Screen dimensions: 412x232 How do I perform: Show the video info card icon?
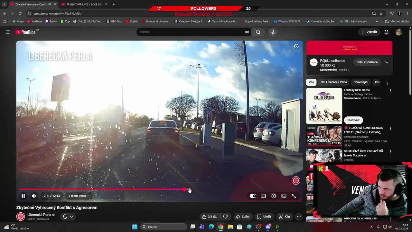point(296,46)
